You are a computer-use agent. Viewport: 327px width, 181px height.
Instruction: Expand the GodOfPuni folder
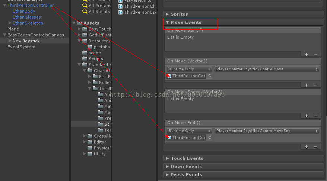79,35
